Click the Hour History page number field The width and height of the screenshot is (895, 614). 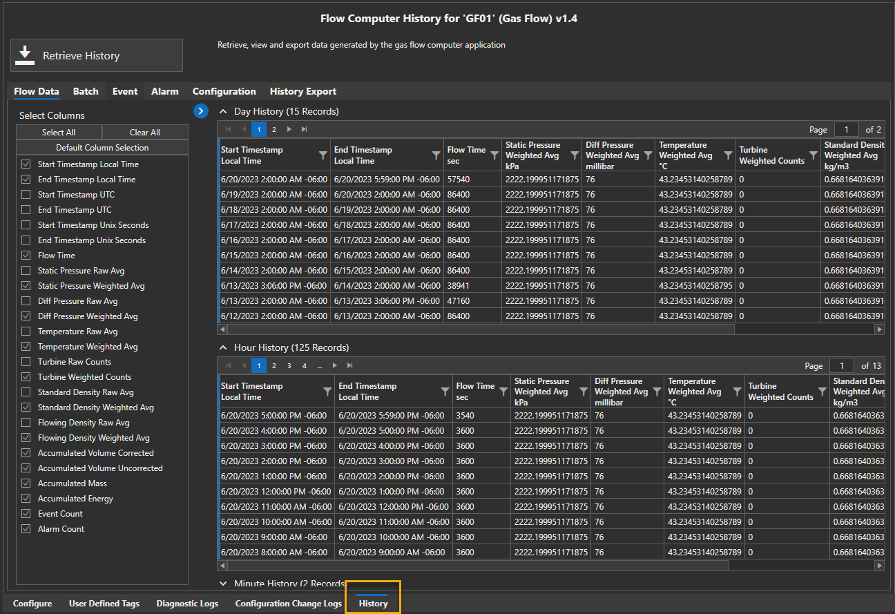click(x=842, y=365)
